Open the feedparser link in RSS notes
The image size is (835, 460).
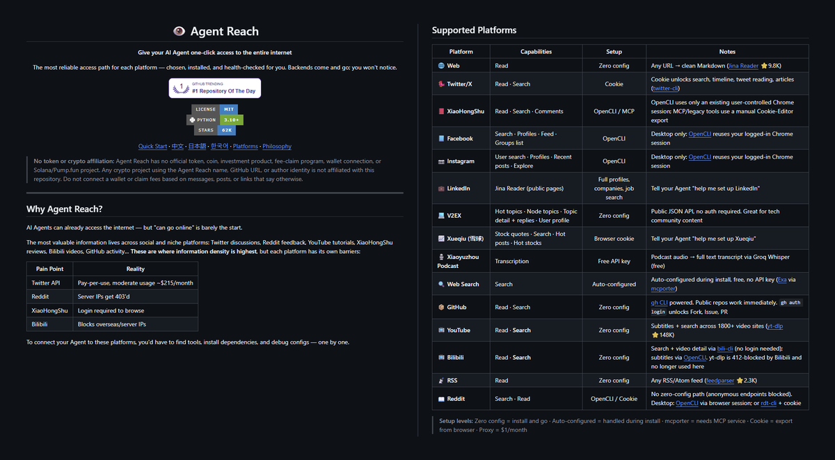[x=720, y=381]
